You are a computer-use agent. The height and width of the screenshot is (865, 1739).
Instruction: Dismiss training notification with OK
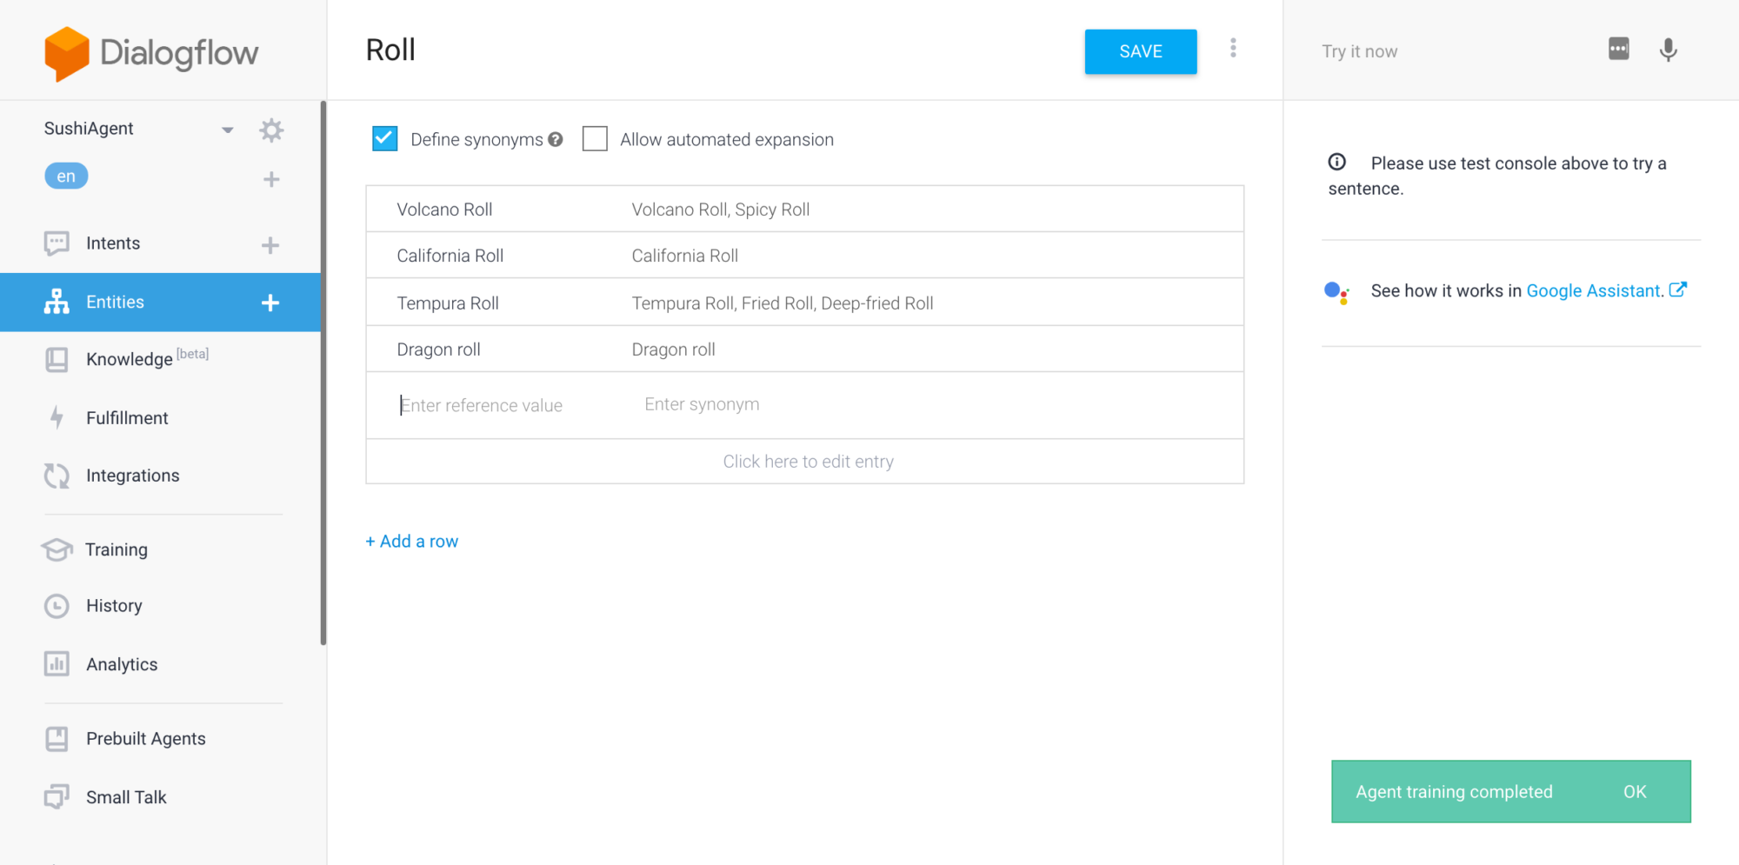click(x=1635, y=792)
